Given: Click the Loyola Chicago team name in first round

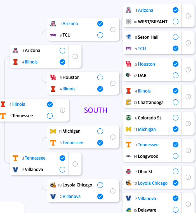Looking at the screenshot, I should click(153, 183).
